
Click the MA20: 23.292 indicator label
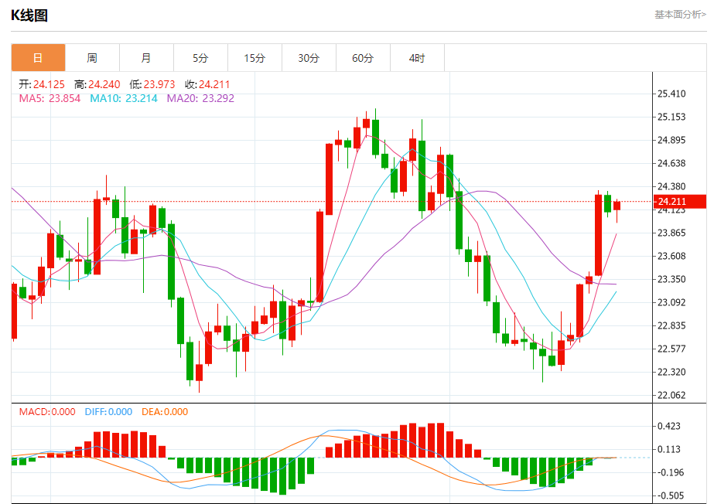(x=200, y=98)
